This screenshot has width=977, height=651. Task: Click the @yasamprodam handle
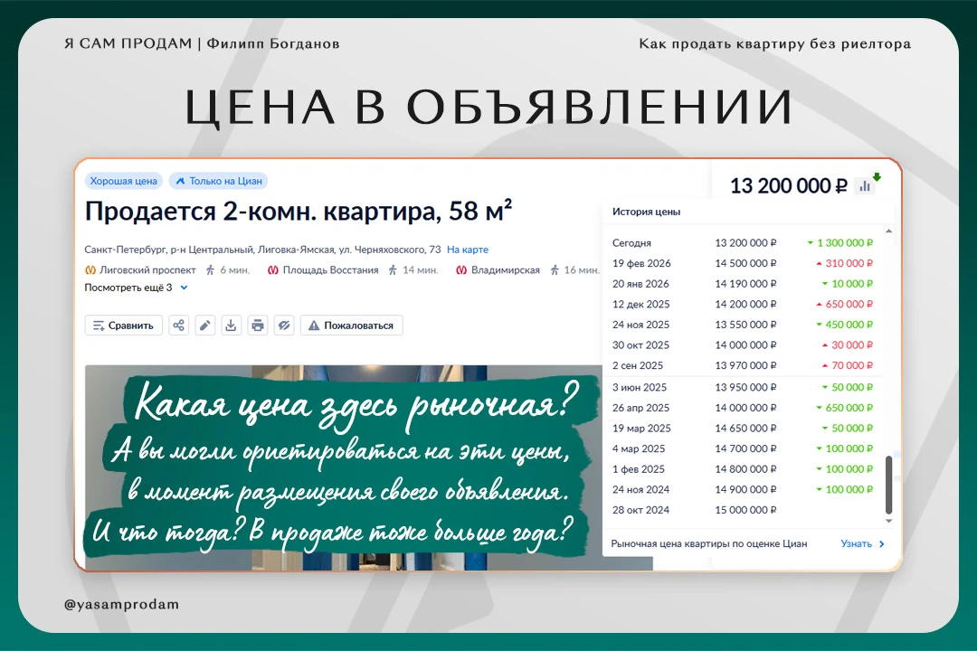pos(121,604)
